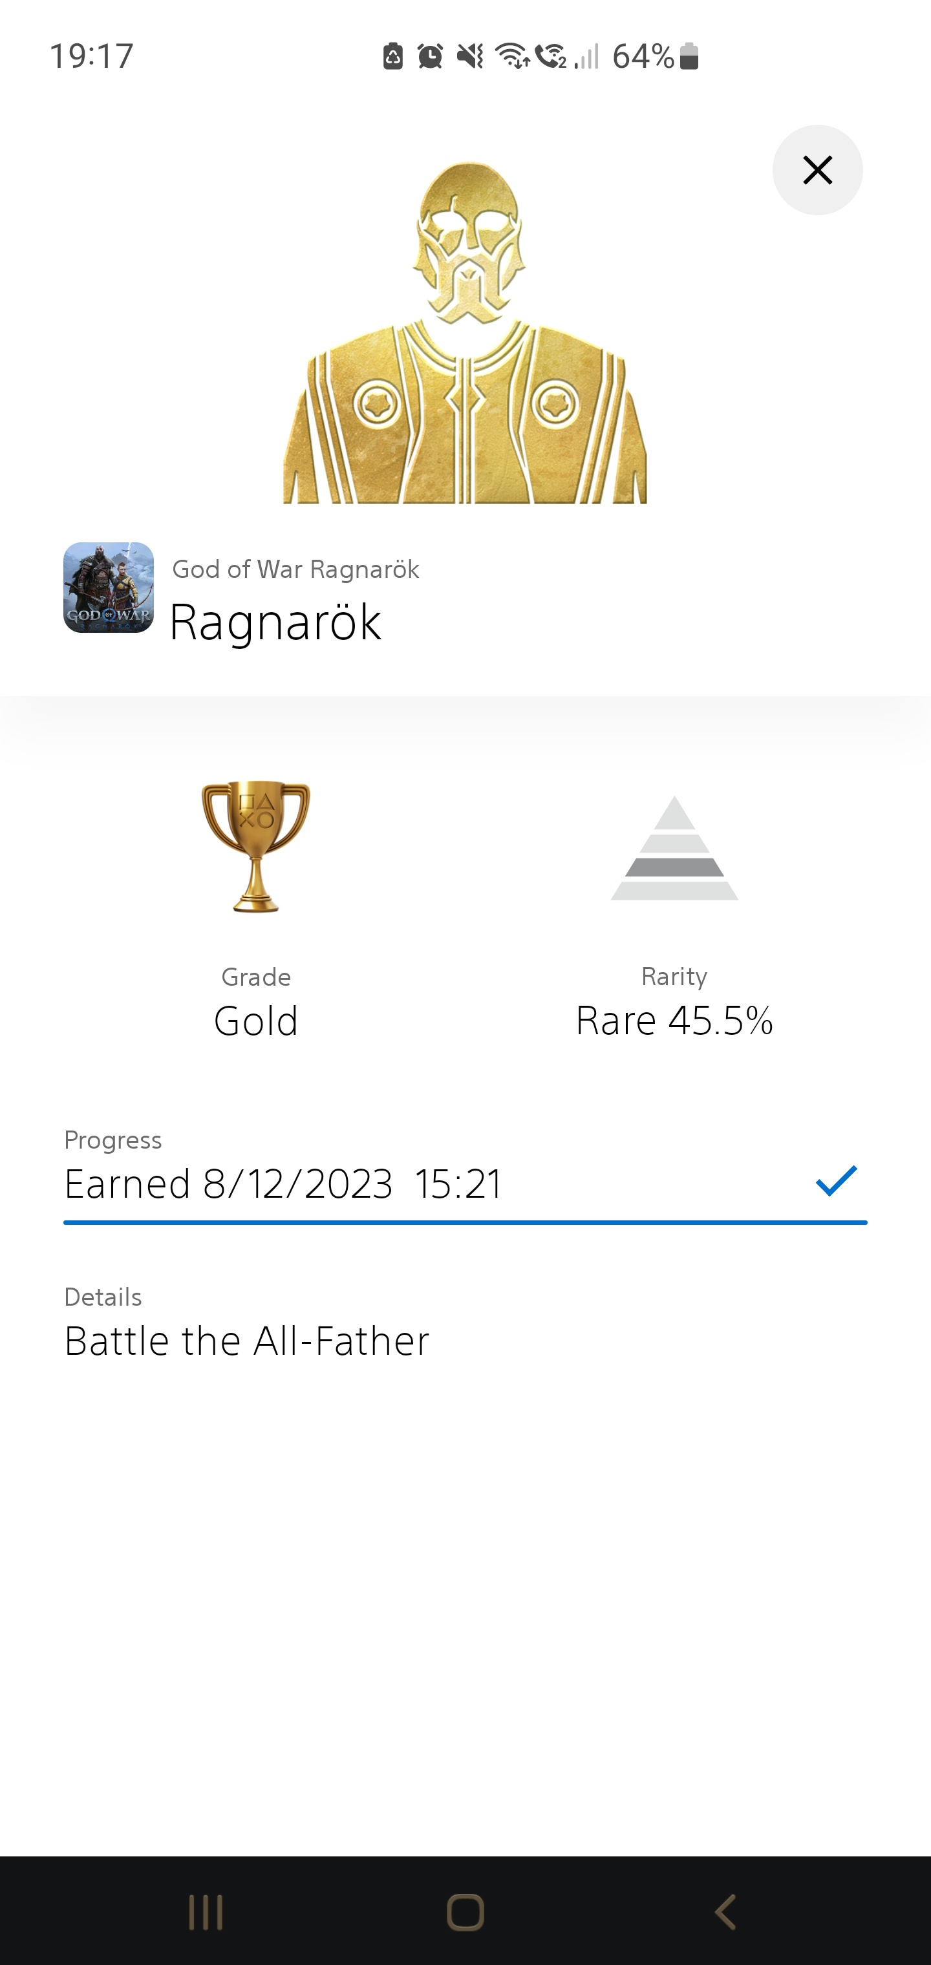931x1965 pixels.
Task: Tap the alarm icon in status bar
Action: [x=431, y=56]
